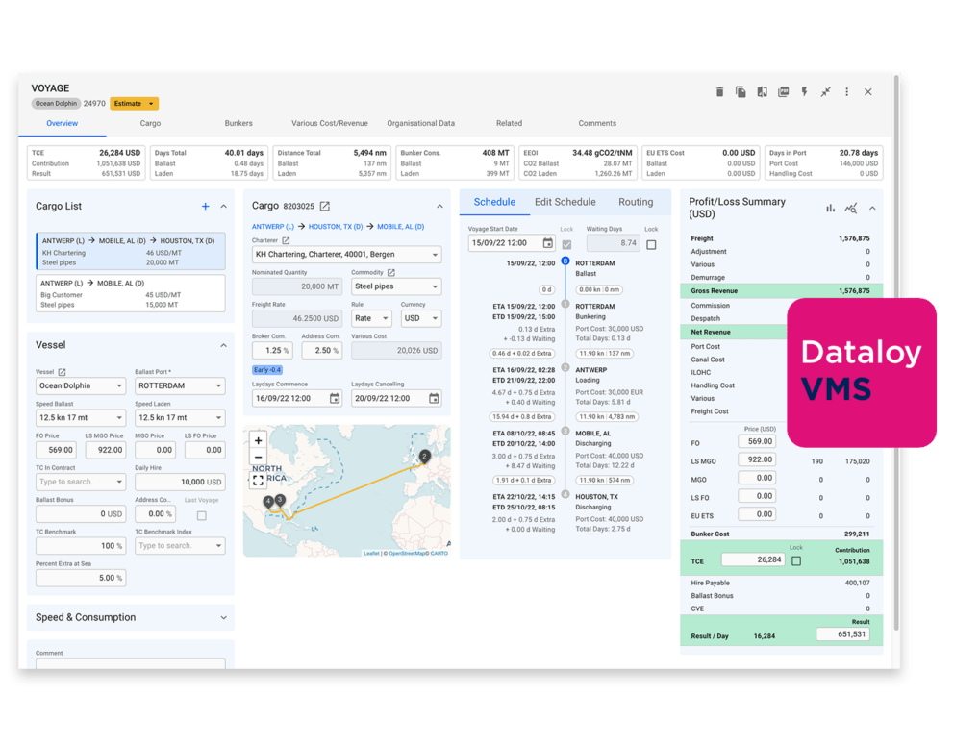This screenshot has width=954, height=745.
Task: Duplicate the voyage via the copy icon
Action: (741, 92)
